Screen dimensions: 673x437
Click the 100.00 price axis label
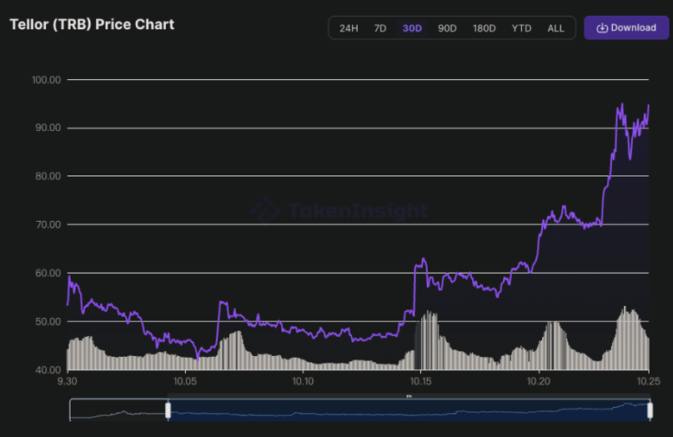(x=46, y=80)
